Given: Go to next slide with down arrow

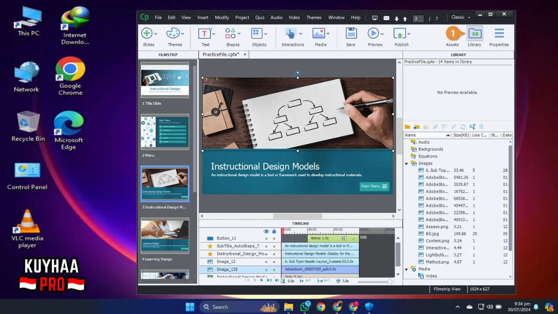Looking at the screenshot, I should click(397, 18).
